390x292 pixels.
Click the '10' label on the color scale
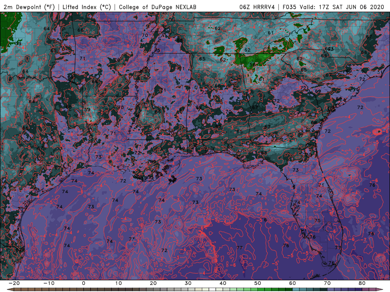point(118,283)
